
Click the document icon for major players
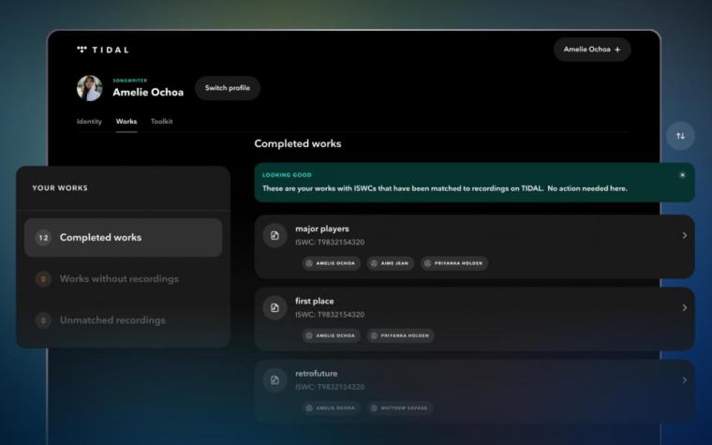[274, 235]
